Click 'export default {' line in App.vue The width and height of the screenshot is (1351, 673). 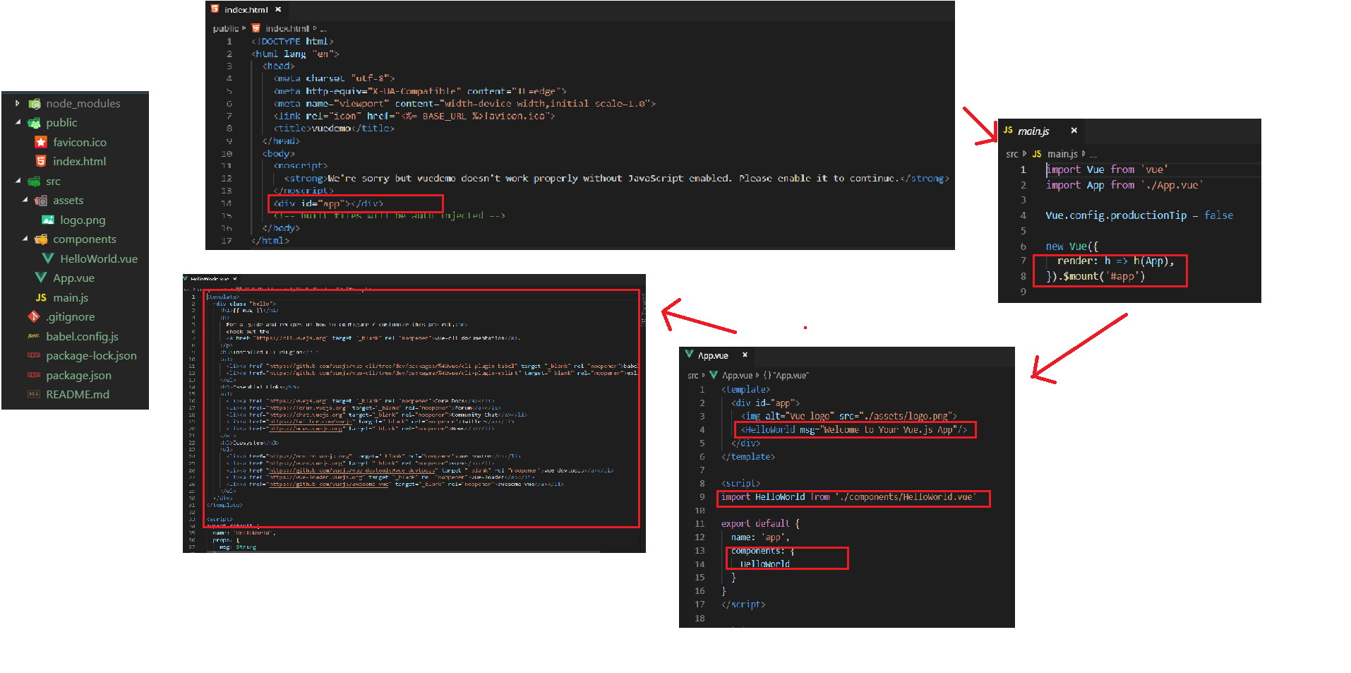(x=760, y=523)
